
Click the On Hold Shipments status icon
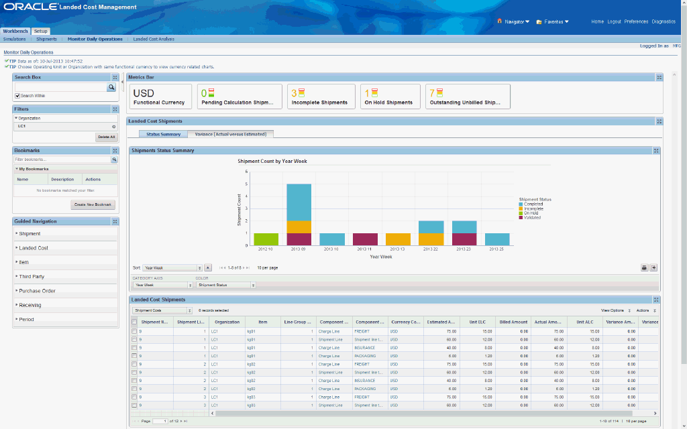pos(374,93)
